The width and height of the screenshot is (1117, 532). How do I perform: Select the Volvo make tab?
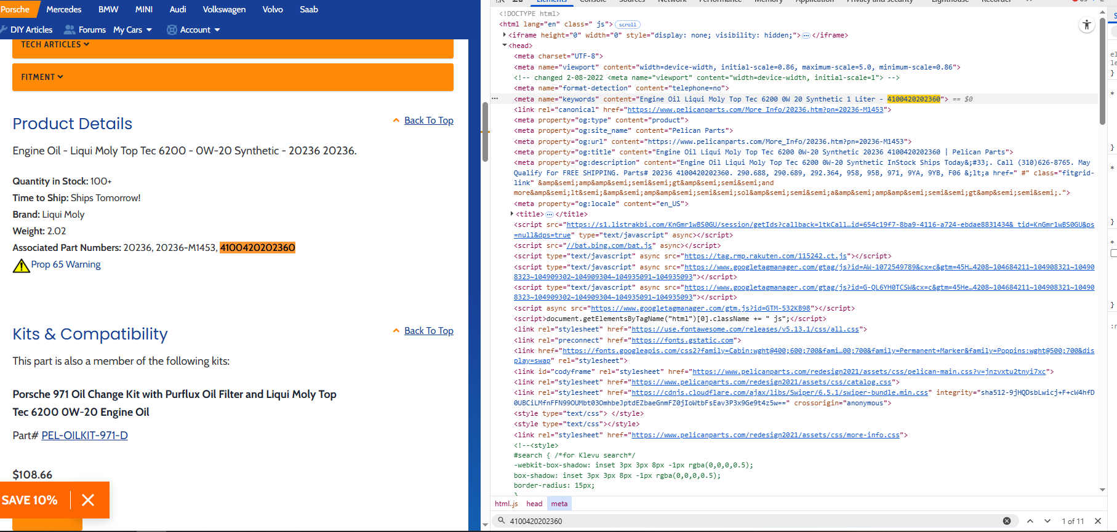pos(273,9)
